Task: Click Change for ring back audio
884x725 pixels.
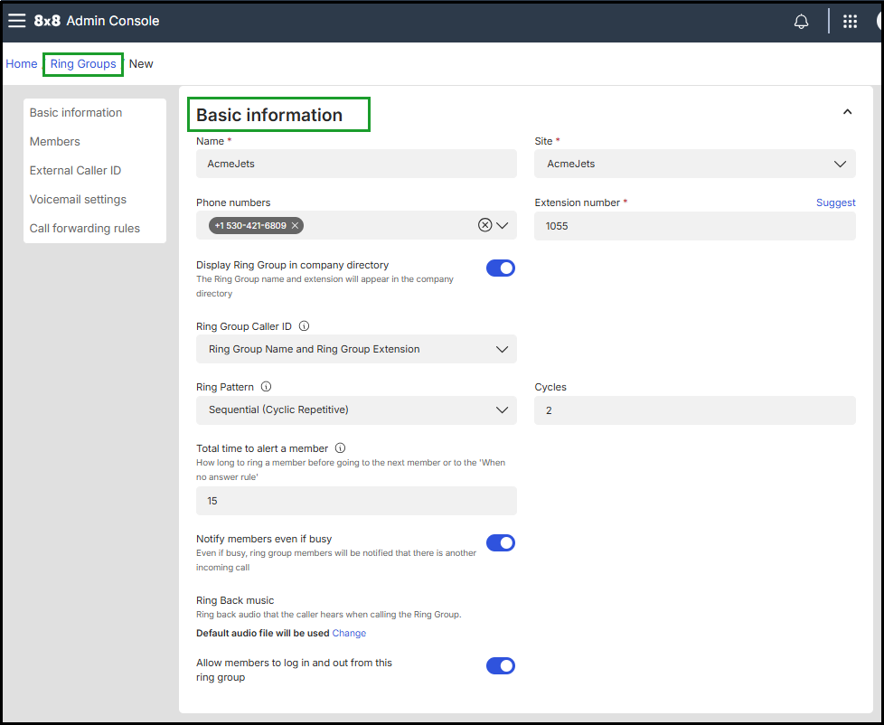Action: (x=349, y=633)
